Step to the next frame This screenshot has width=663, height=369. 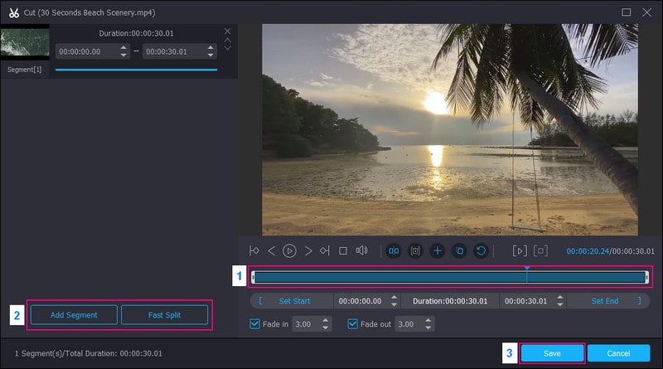coord(308,250)
